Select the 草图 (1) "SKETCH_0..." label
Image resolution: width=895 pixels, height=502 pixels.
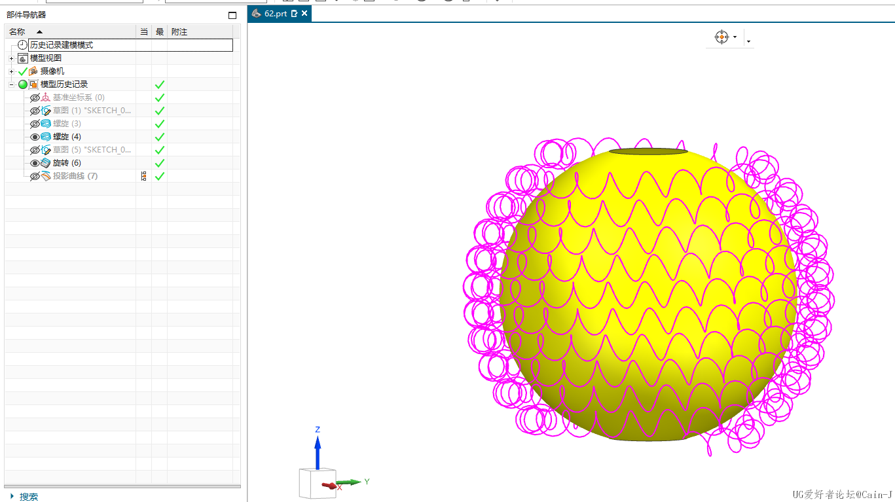pos(92,111)
